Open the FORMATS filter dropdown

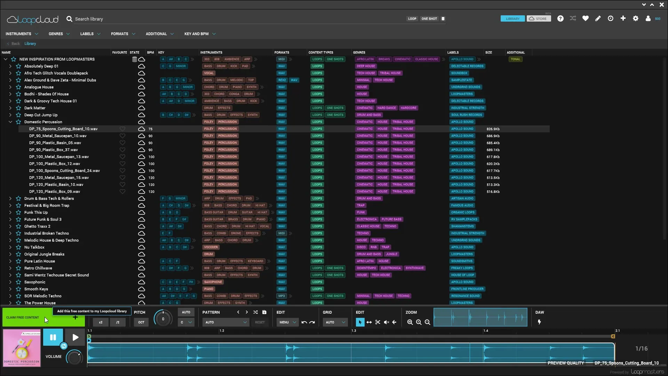point(123,34)
